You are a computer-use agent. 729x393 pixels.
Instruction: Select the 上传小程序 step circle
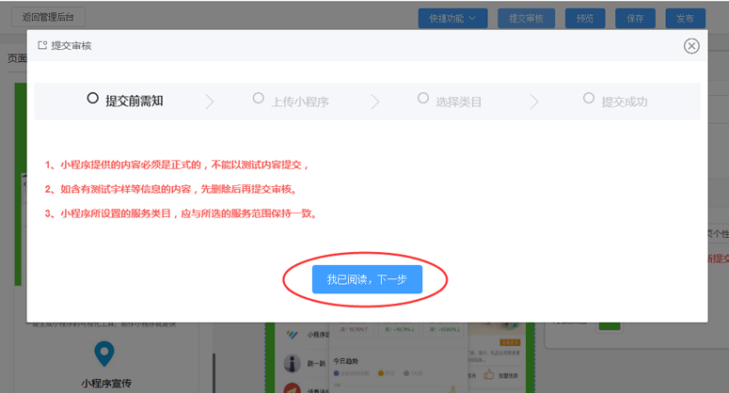tap(258, 98)
